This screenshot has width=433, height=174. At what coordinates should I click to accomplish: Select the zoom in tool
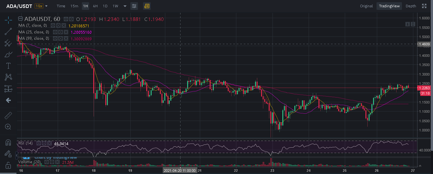point(8,127)
